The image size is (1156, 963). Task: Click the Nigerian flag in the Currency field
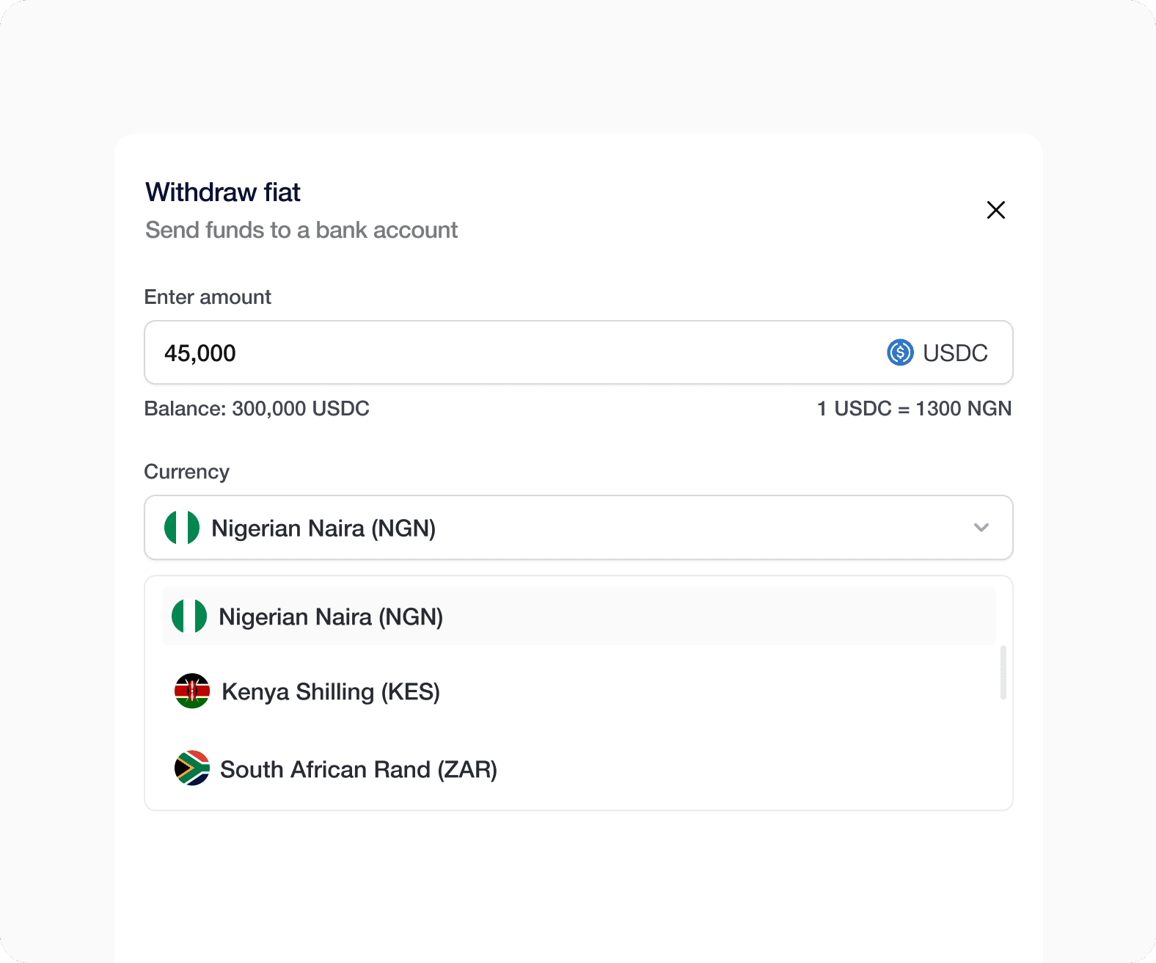click(182, 528)
